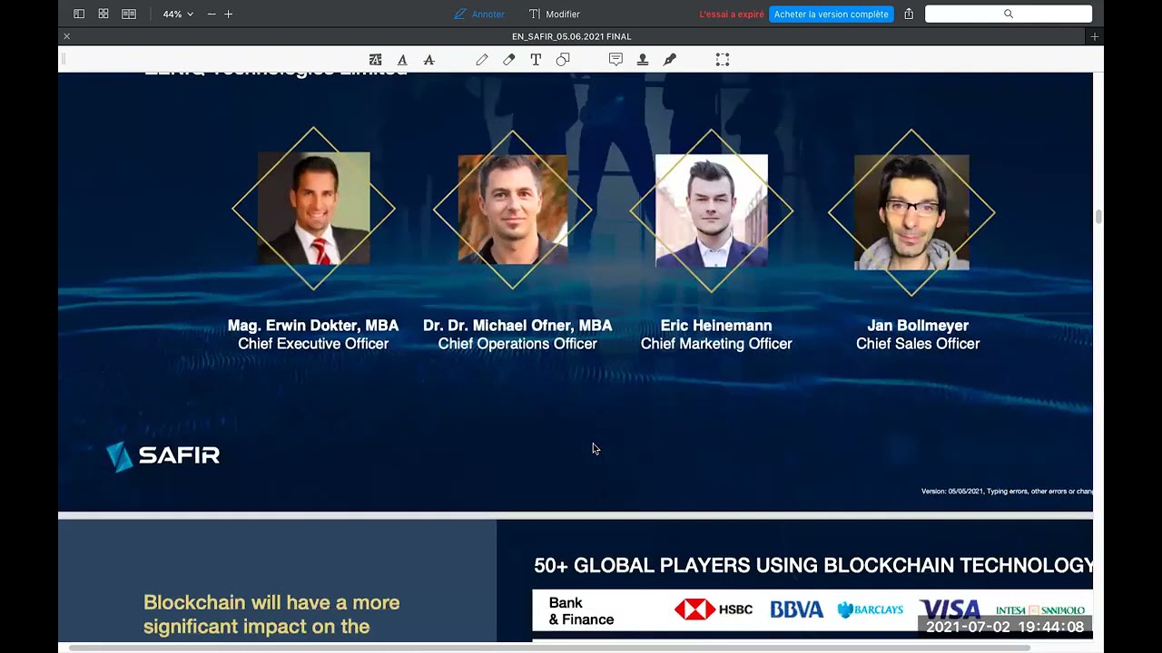Click Jan Bollmeyer's portrait photo

pos(911,212)
